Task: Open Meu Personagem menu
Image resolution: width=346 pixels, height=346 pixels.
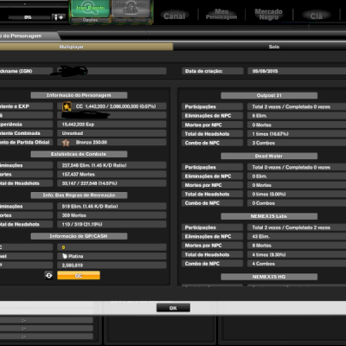Action: pyautogui.click(x=221, y=15)
